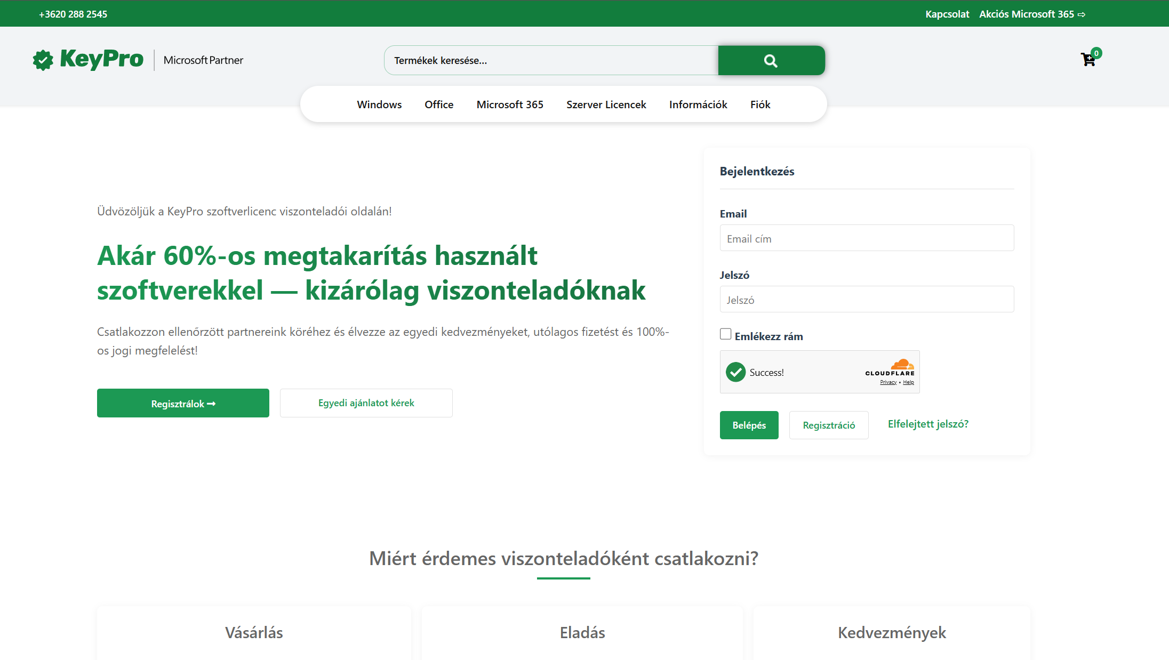The width and height of the screenshot is (1169, 660).
Task: Click Egyedi ajánlatot kérek button
Action: [x=366, y=403]
